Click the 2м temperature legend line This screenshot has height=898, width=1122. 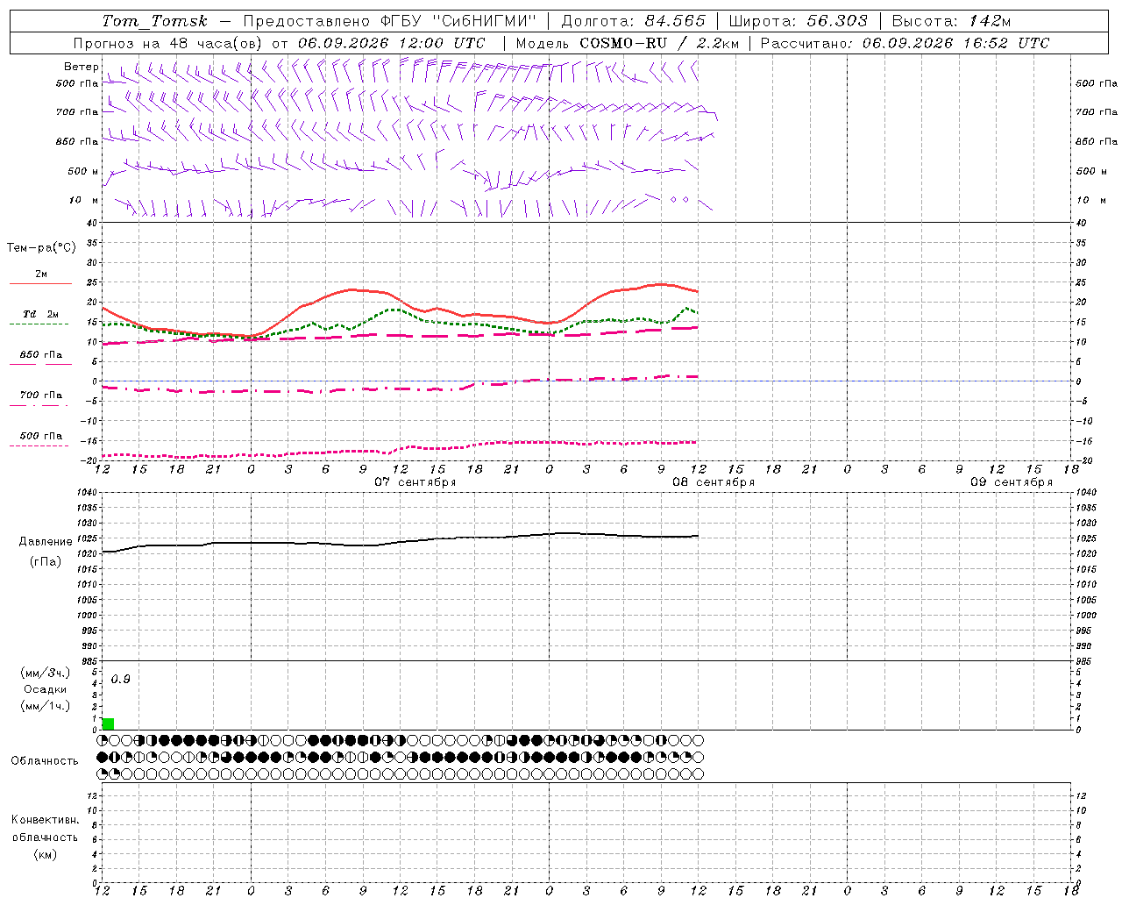[40, 277]
